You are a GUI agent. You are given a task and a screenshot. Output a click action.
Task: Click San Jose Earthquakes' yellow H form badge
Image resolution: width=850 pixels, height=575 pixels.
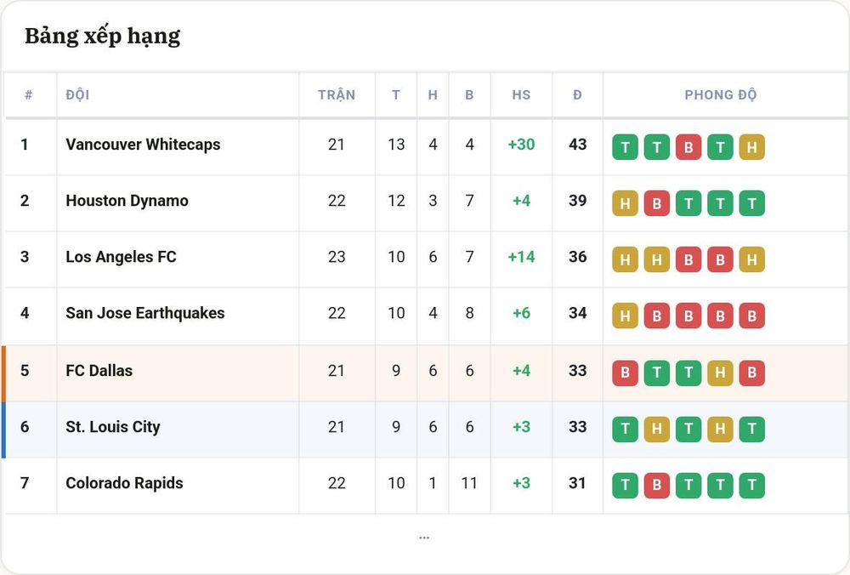[625, 316]
